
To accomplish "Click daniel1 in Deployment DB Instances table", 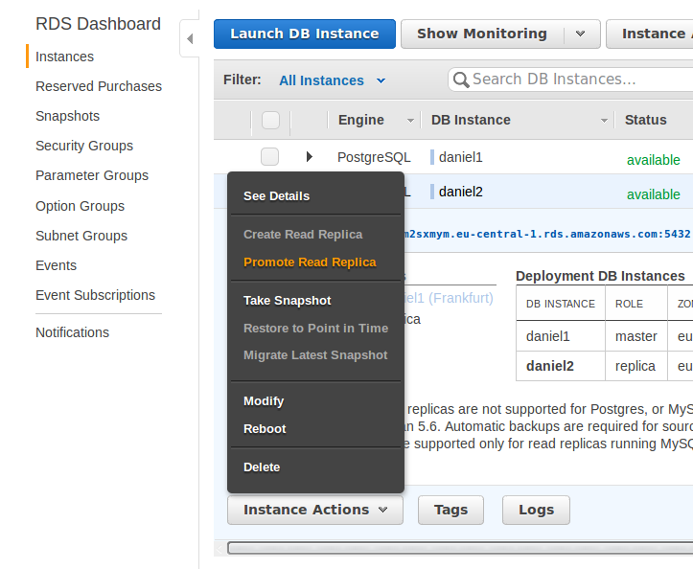I will (x=547, y=336).
